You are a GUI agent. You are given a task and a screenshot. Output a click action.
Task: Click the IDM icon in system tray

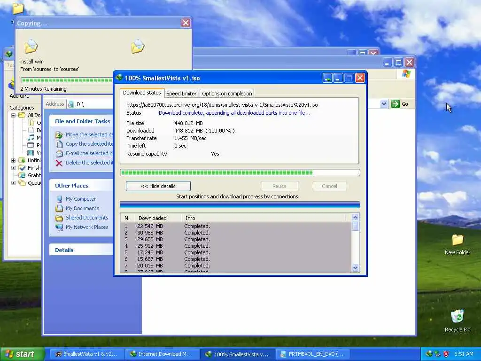pos(429,354)
